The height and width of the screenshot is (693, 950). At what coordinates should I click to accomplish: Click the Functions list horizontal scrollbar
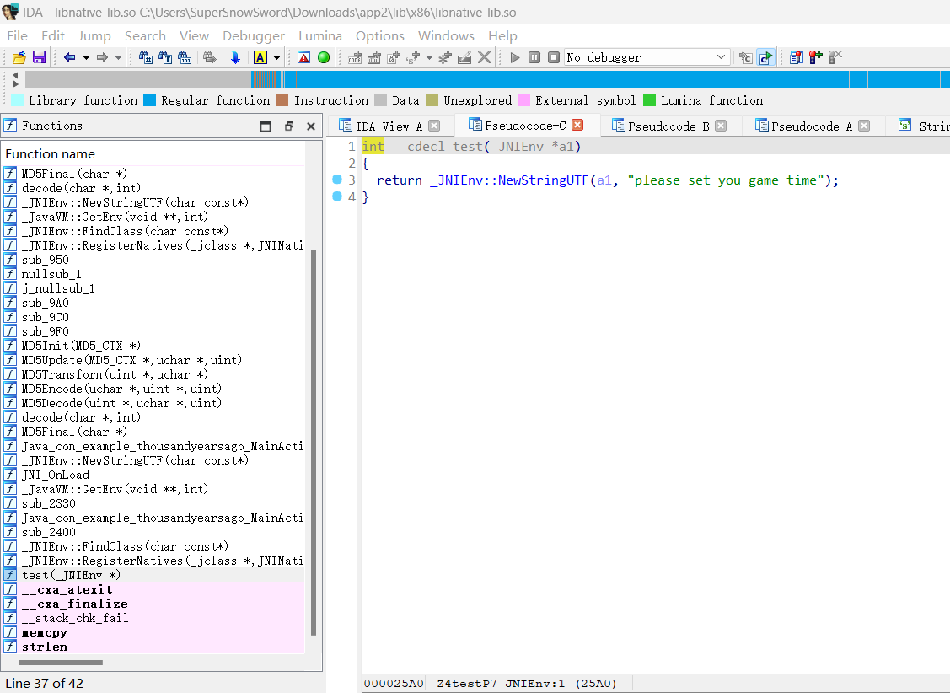[61, 662]
